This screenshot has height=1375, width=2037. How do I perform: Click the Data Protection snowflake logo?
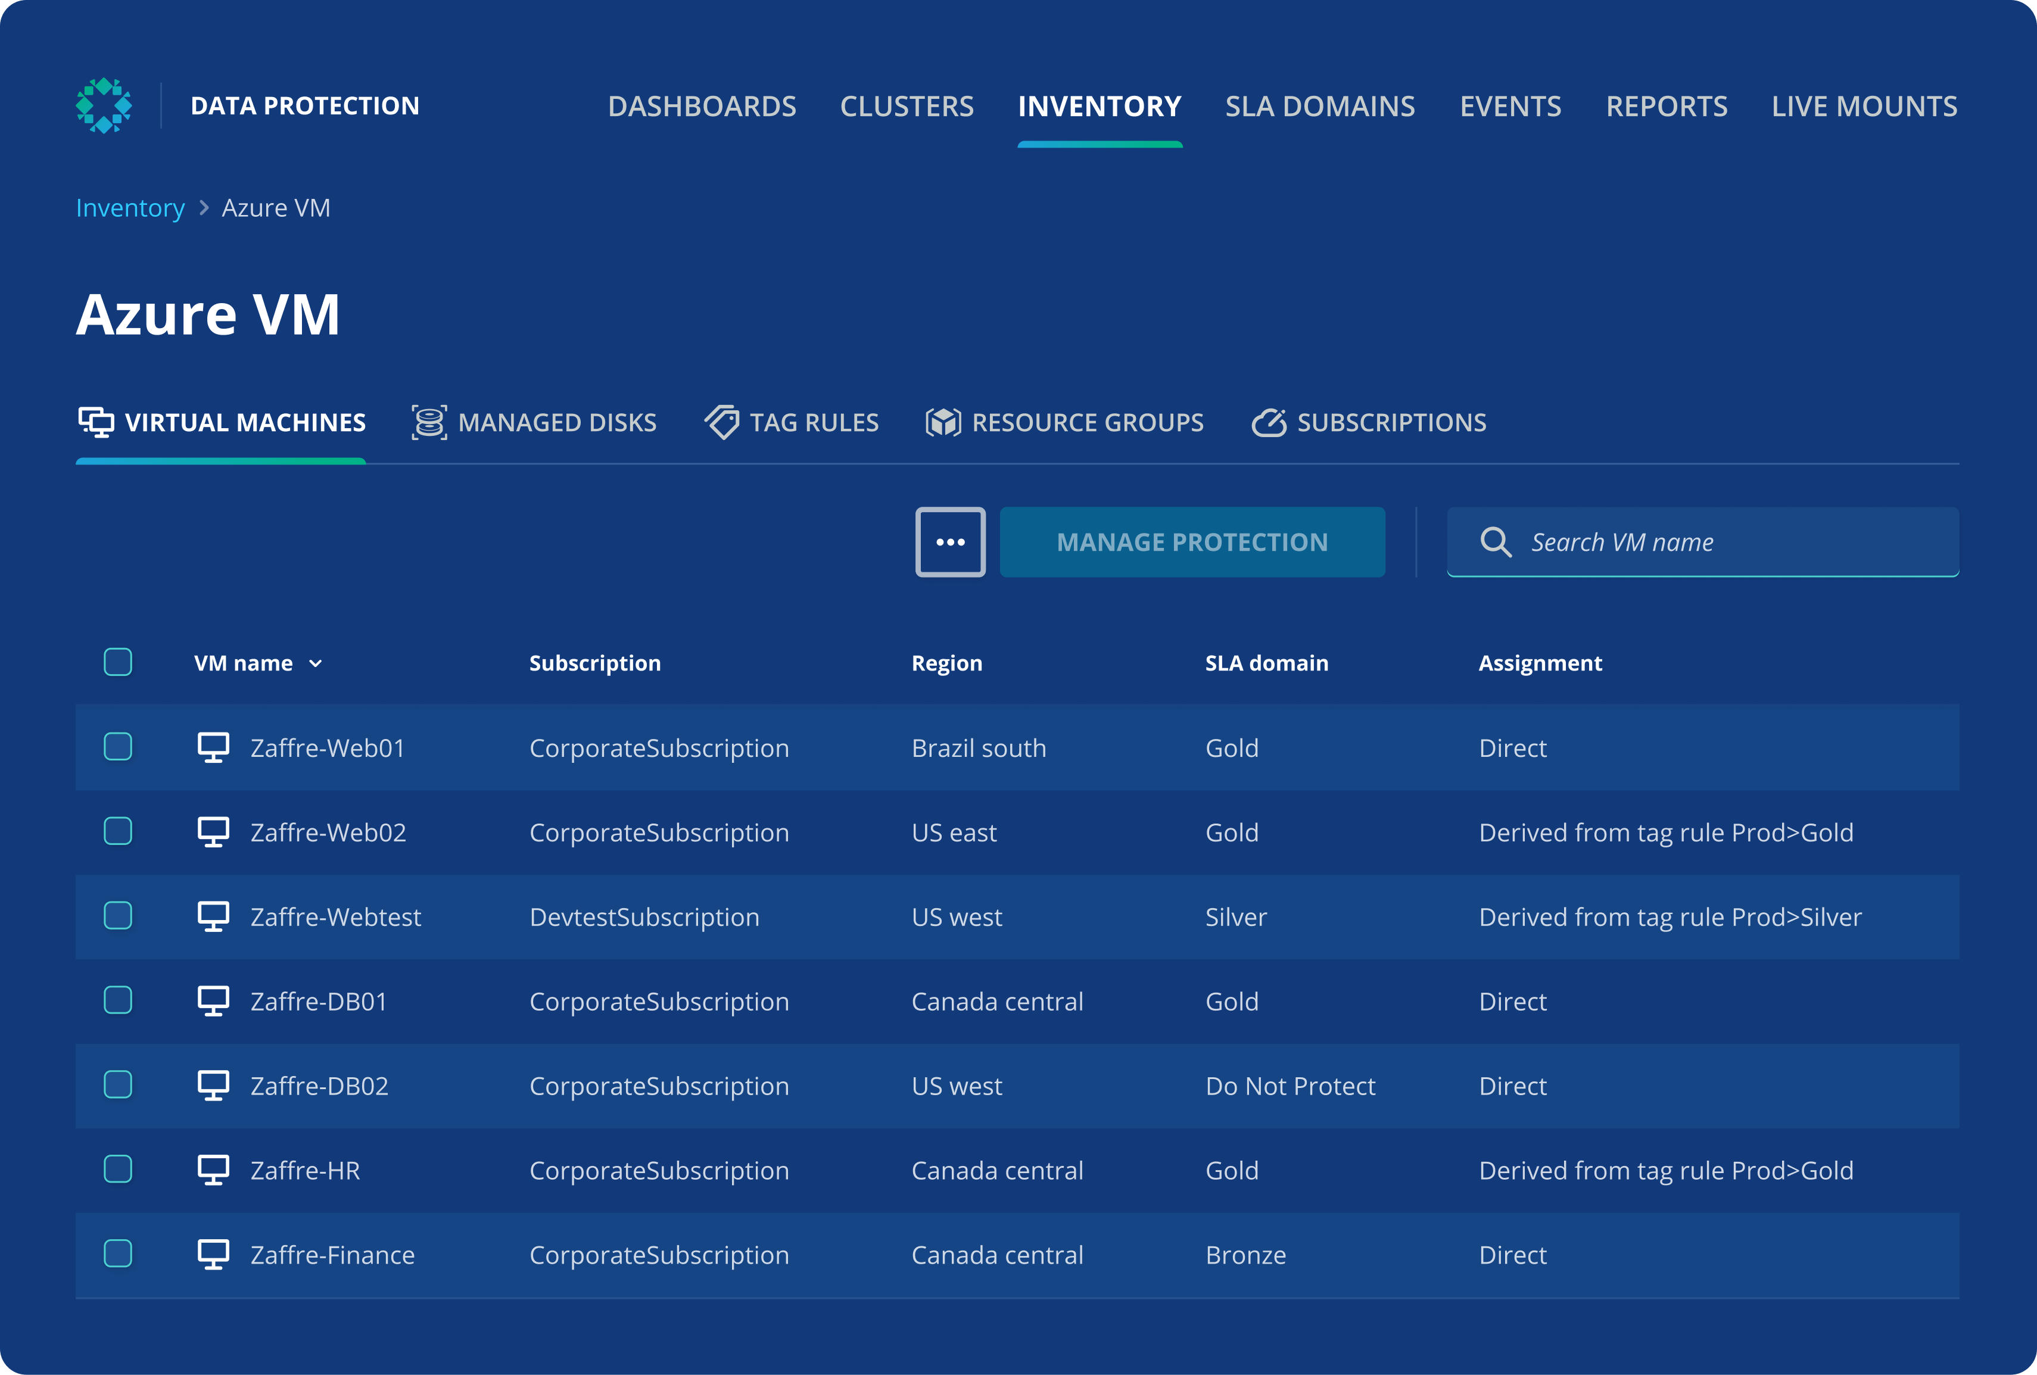104,105
